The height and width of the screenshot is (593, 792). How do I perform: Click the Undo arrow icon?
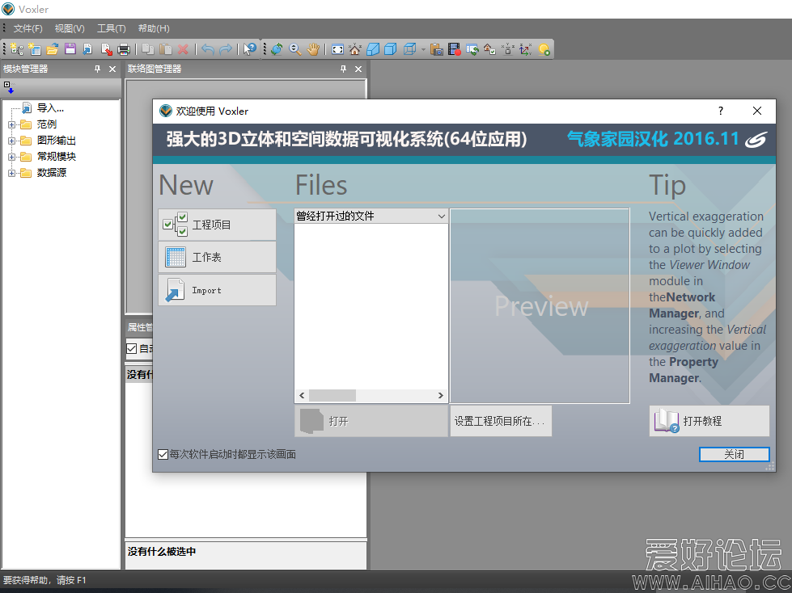coord(207,49)
